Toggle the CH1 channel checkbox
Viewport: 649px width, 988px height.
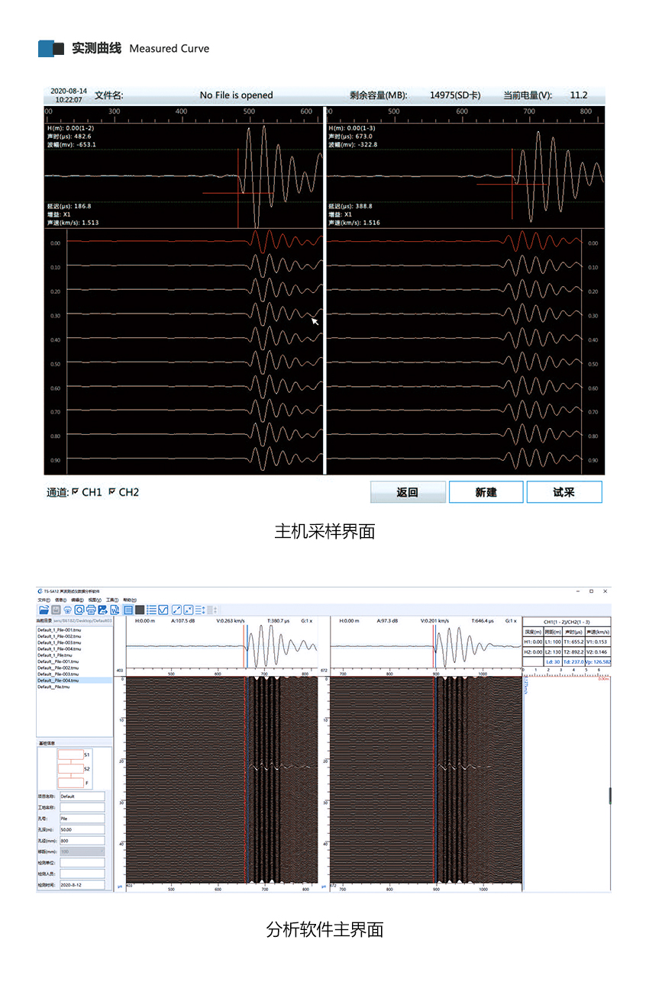pyautogui.click(x=76, y=492)
